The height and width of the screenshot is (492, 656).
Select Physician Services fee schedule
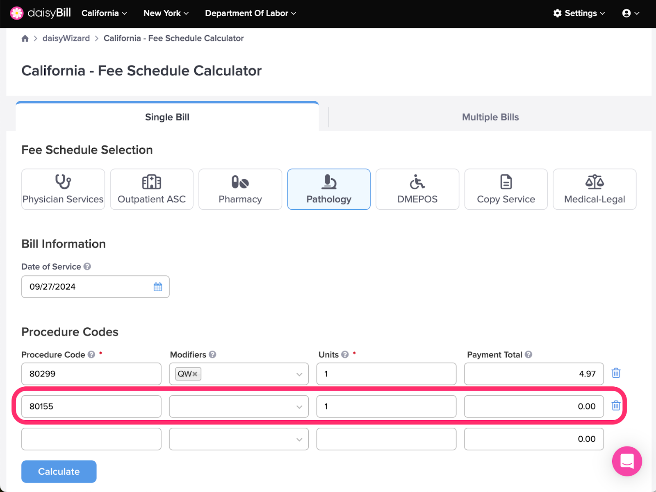[x=63, y=189]
